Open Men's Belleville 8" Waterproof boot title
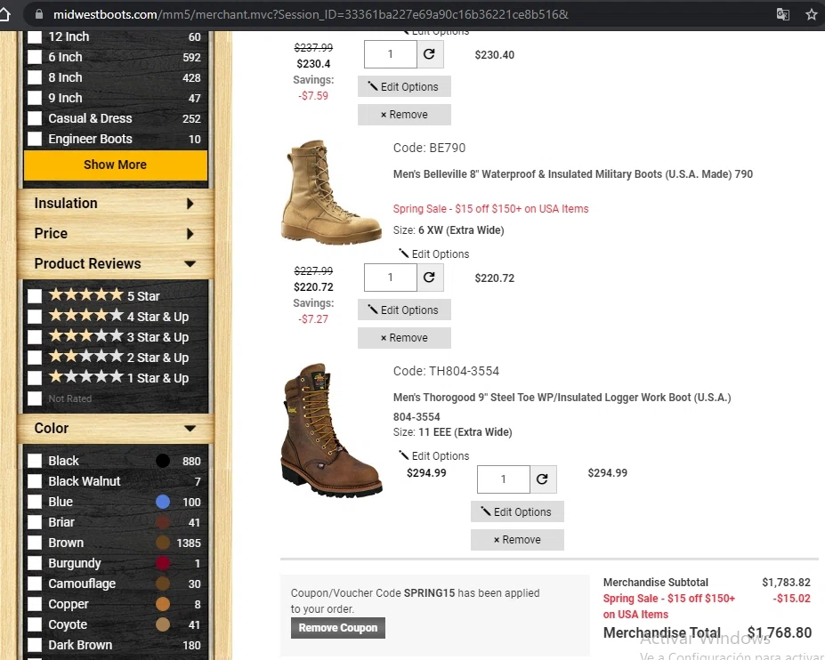Image resolution: width=825 pixels, height=660 pixels. point(573,174)
